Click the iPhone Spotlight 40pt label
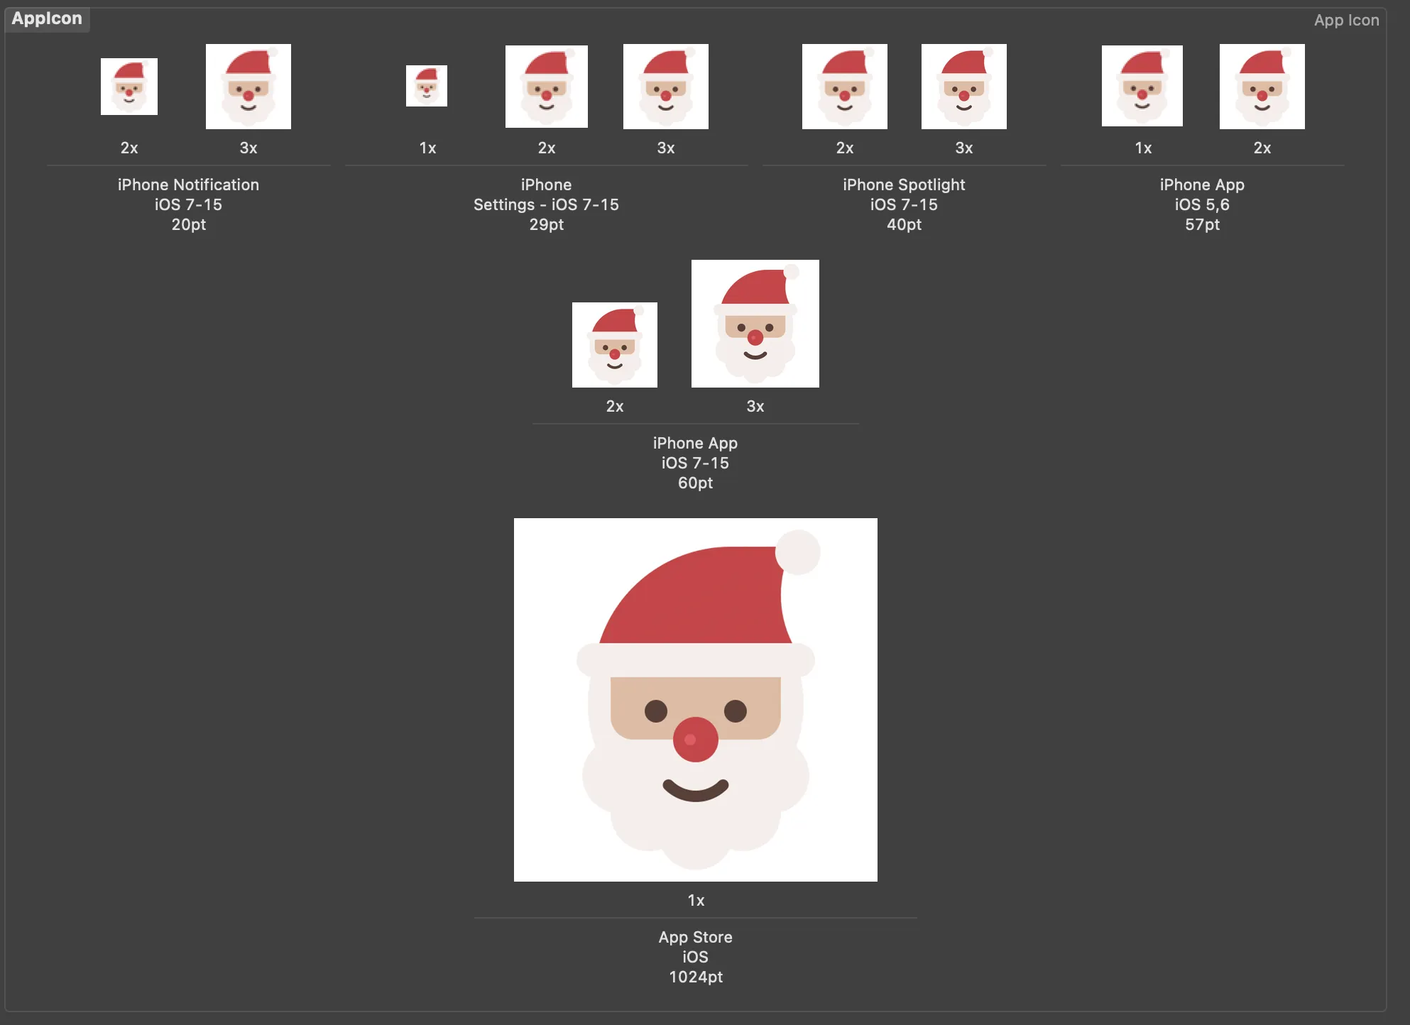 pos(904,204)
